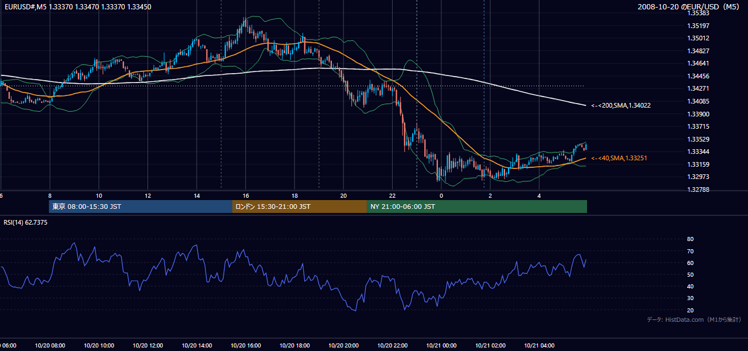This screenshot has width=748, height=351.
Task: Click the 10/21 04:00 time axis label
Action: 539,346
